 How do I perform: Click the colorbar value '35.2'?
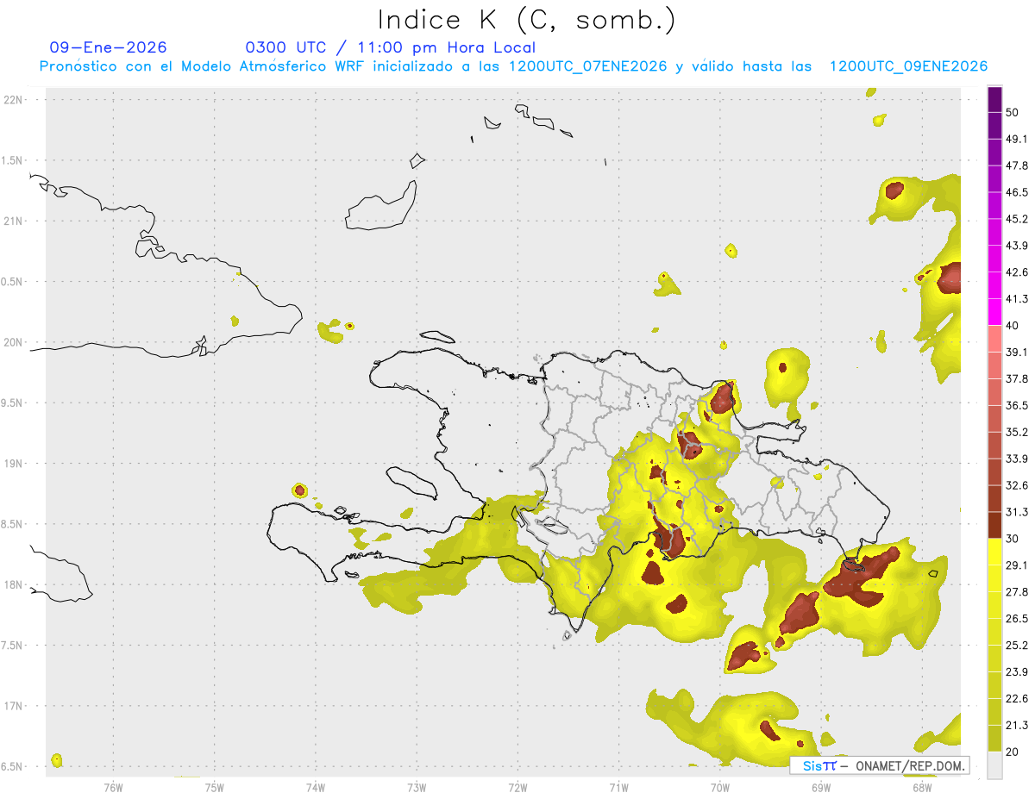(1017, 432)
